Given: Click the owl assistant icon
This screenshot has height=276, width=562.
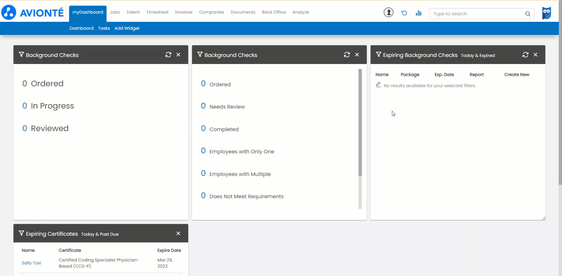Looking at the screenshot, I should 546,13.
